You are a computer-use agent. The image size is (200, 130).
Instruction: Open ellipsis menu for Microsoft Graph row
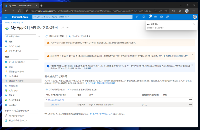[190, 100]
